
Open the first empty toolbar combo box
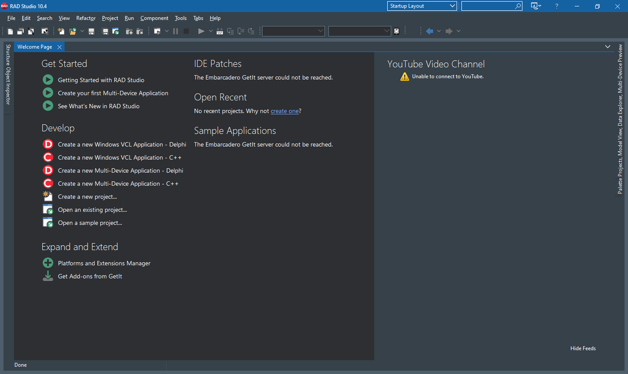click(x=293, y=31)
